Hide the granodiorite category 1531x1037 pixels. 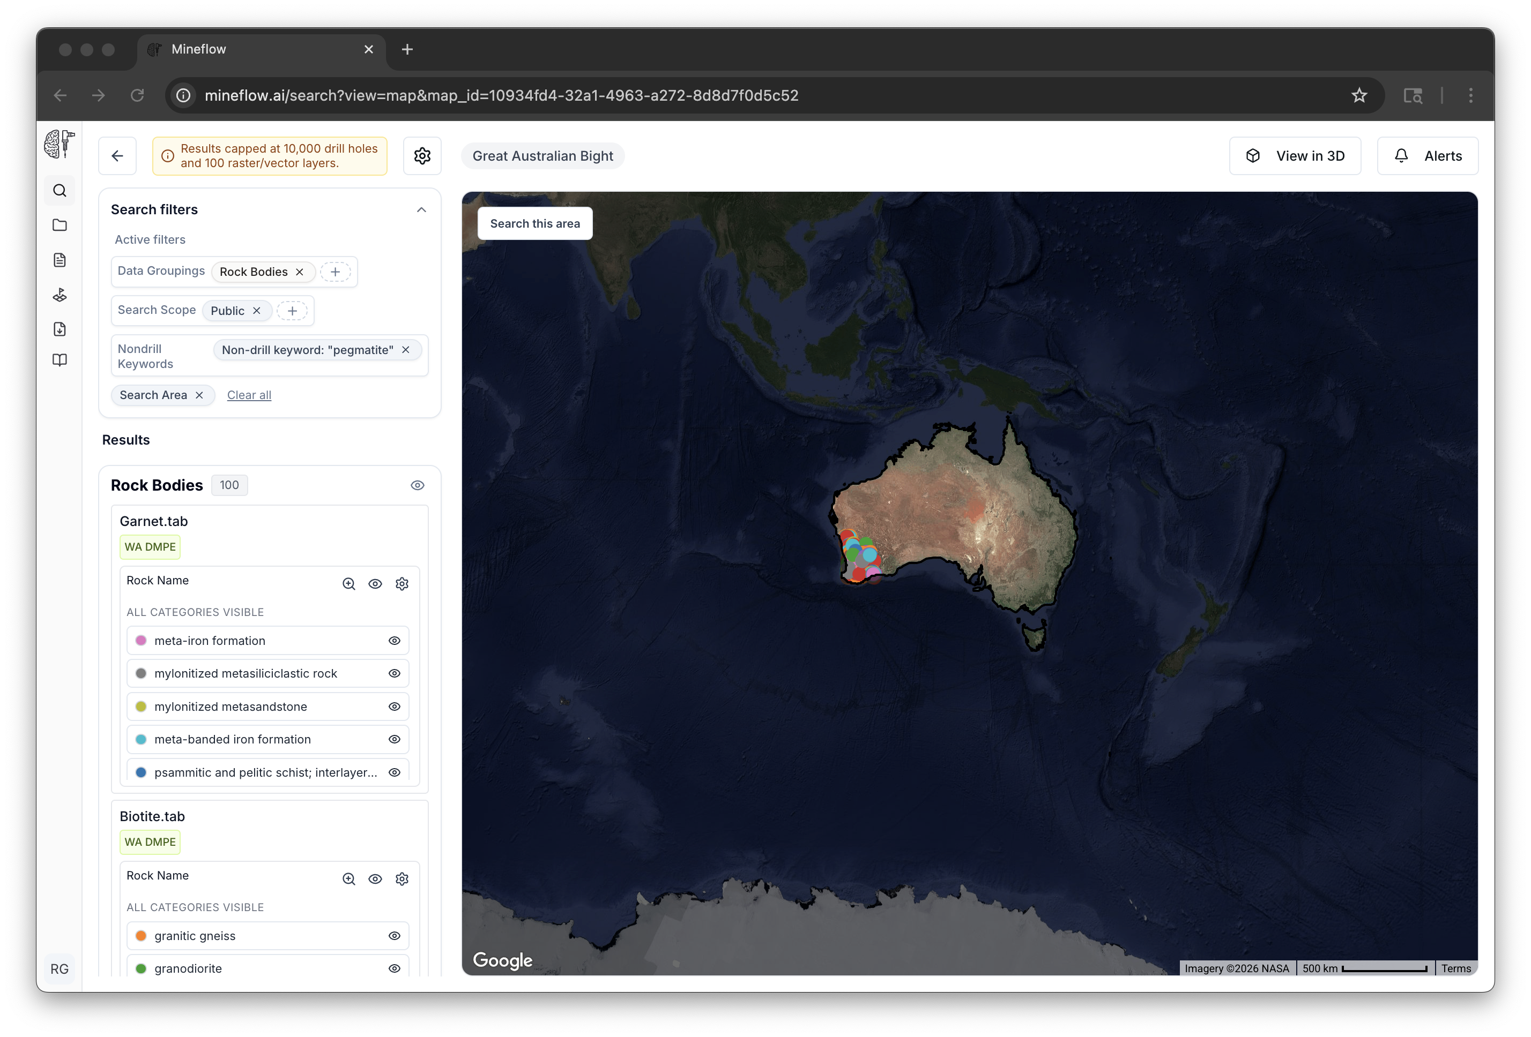click(395, 968)
